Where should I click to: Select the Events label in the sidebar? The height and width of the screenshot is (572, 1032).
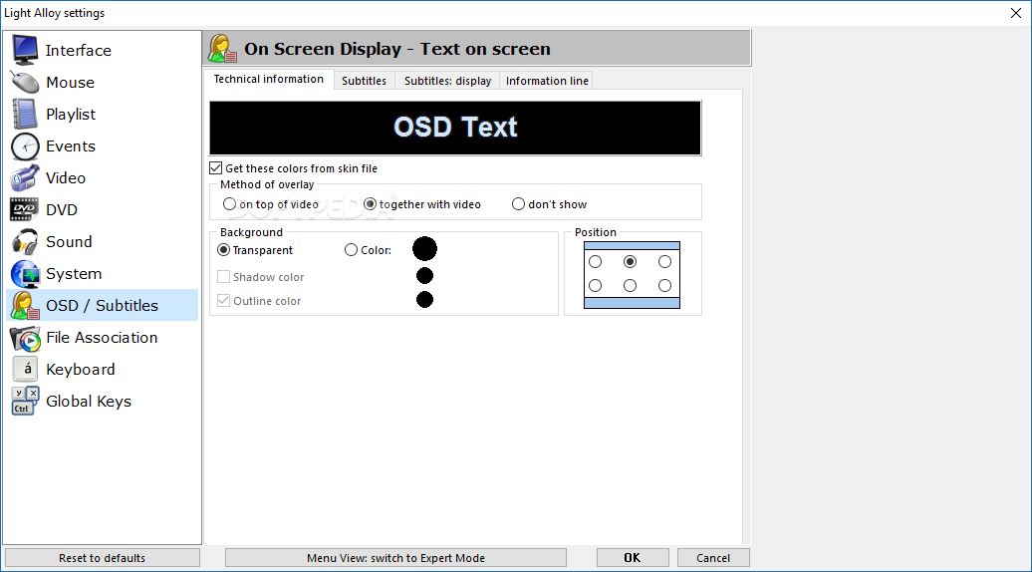(x=71, y=146)
